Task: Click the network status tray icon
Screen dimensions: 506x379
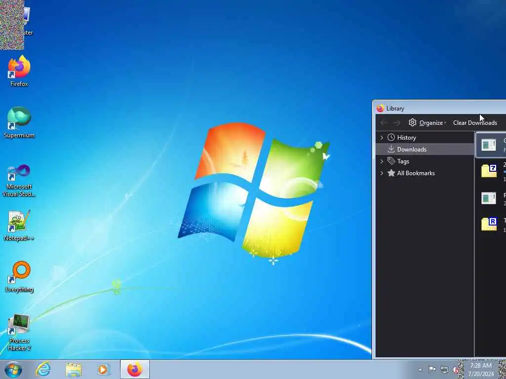Action: pyautogui.click(x=444, y=370)
